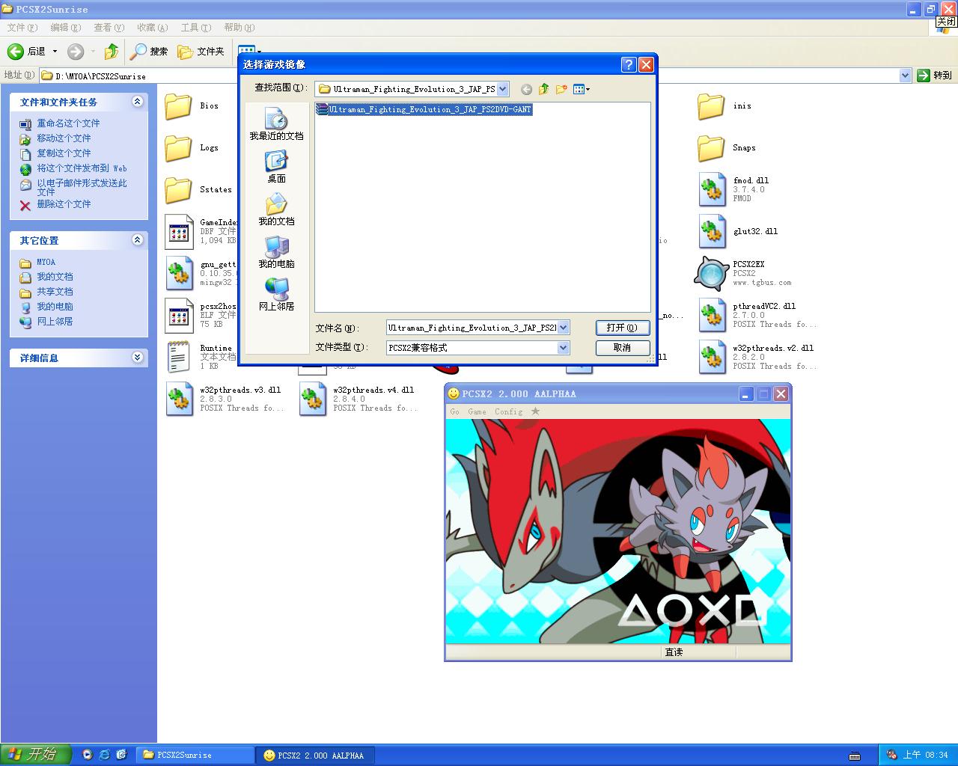Click the Back arrow in Explorer toolbar
The width and height of the screenshot is (958, 766).
pos(25,52)
